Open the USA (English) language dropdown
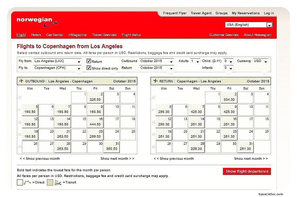The width and height of the screenshot is (297, 197). [249, 25]
